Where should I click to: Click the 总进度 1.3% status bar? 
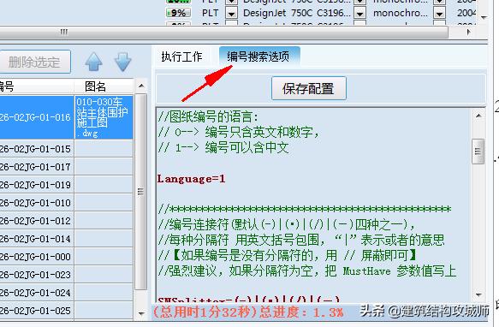click(x=248, y=312)
